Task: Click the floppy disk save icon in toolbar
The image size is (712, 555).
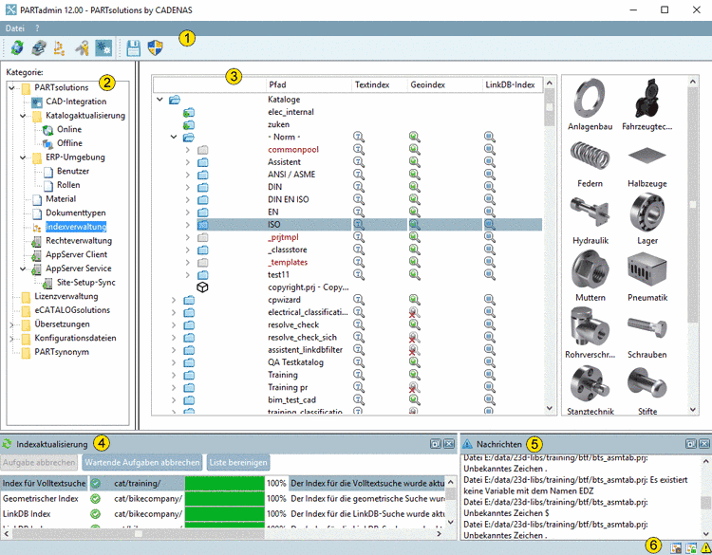Action: [134, 46]
